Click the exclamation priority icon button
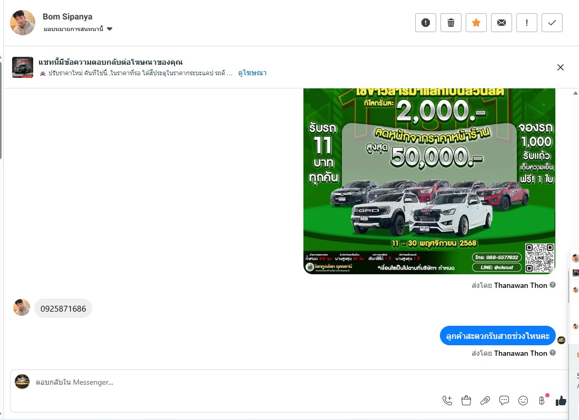 [x=526, y=23]
